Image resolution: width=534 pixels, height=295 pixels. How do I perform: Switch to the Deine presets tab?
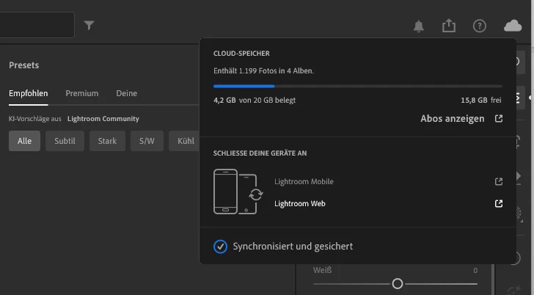[x=127, y=93]
